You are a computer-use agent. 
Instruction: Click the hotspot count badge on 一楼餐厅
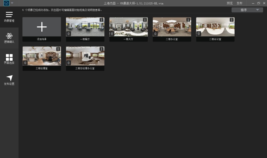click(68, 34)
